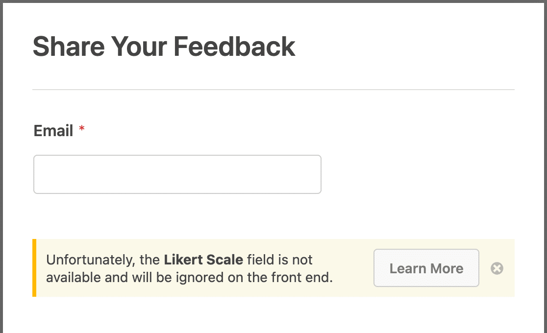The width and height of the screenshot is (547, 333).
Task: Click the Learn More button
Action: click(x=426, y=268)
